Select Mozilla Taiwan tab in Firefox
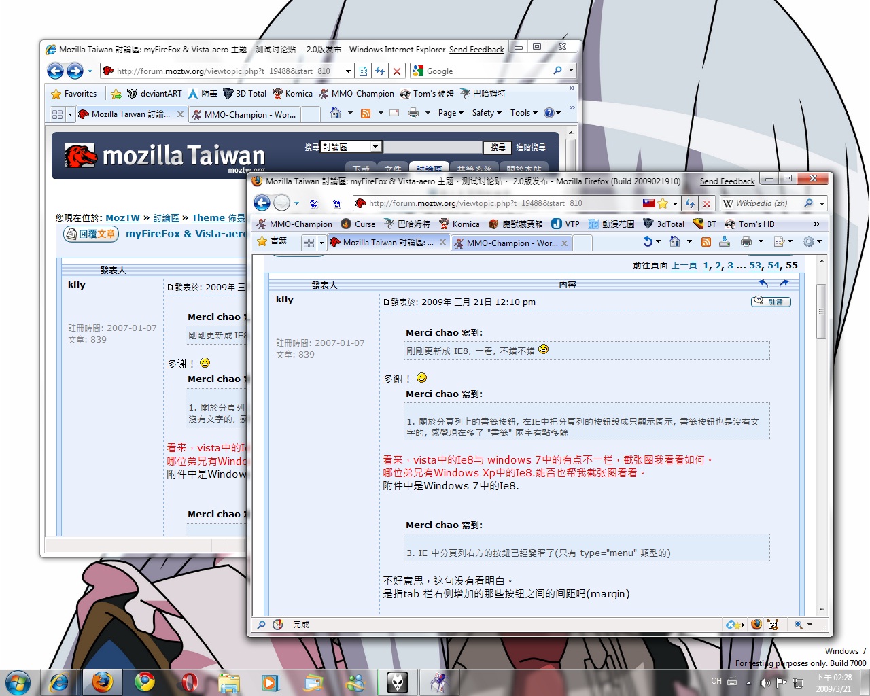870x696 pixels. click(388, 242)
